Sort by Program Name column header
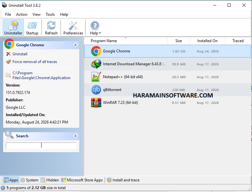This screenshot has width=252, height=192. 126,41
